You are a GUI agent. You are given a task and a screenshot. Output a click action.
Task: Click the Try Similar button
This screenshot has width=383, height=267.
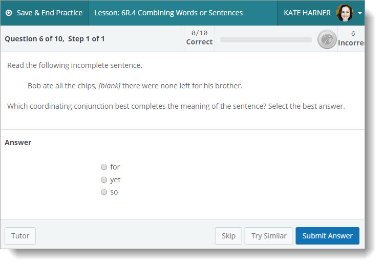coord(269,236)
